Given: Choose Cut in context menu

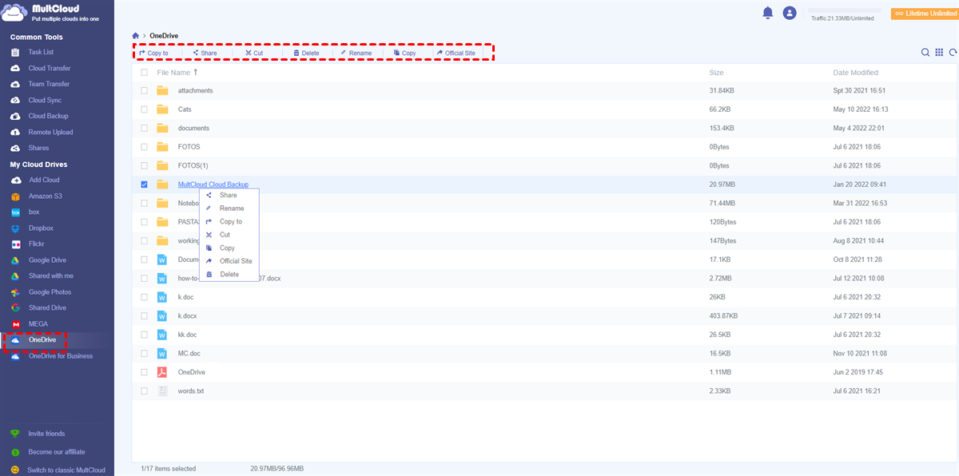Looking at the screenshot, I should pos(225,235).
